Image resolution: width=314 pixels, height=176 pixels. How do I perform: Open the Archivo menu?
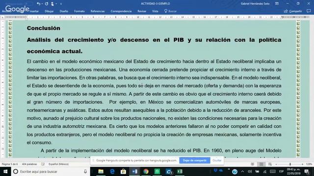[x=6, y=11]
